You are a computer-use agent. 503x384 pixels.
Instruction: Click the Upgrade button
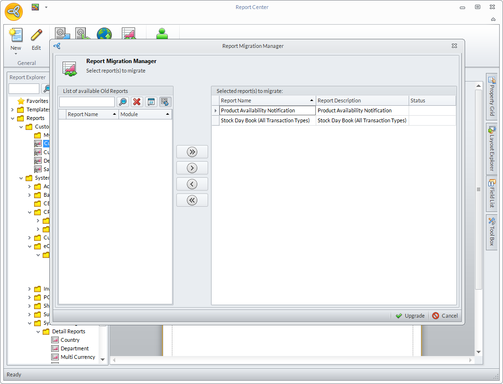(410, 316)
